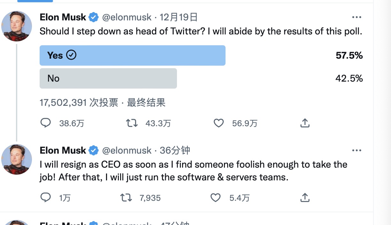This screenshot has height=225, width=391.
Task: Open more options on the poll tweet
Action: pyautogui.click(x=356, y=17)
